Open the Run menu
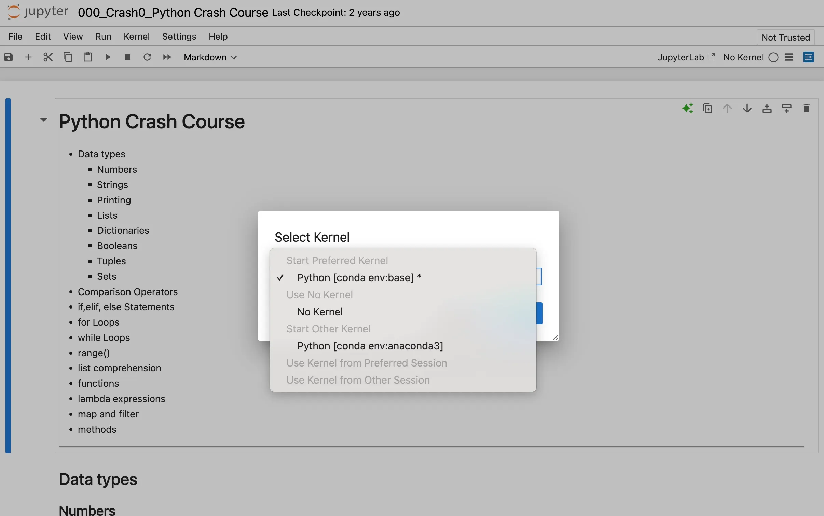Screen dimensions: 824x516 [x=103, y=37]
